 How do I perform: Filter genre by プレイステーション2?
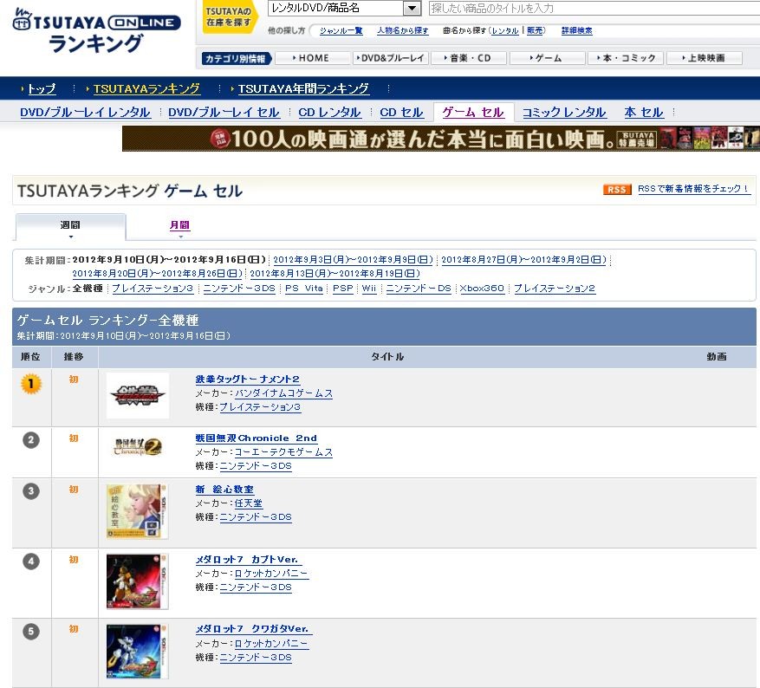[555, 289]
